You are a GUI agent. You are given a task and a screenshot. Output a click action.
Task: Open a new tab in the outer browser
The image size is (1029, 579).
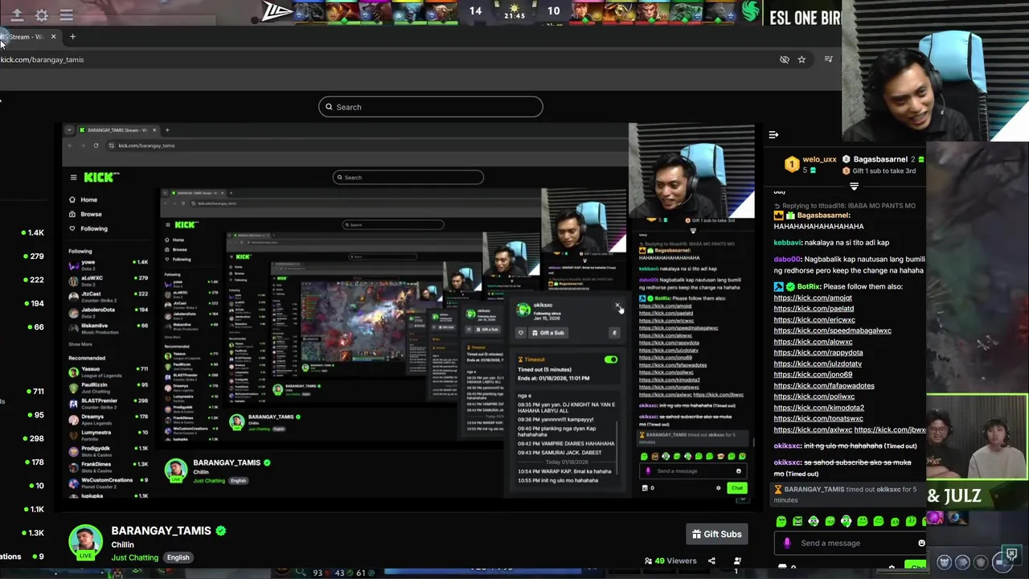click(72, 36)
